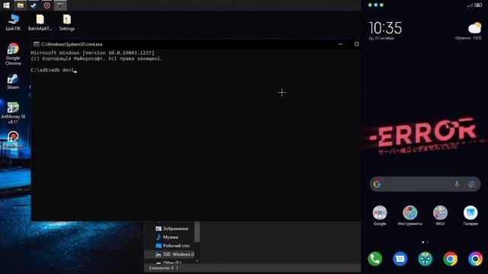
Task: Open the MIUI folder on phone
Action: pyautogui.click(x=440, y=215)
